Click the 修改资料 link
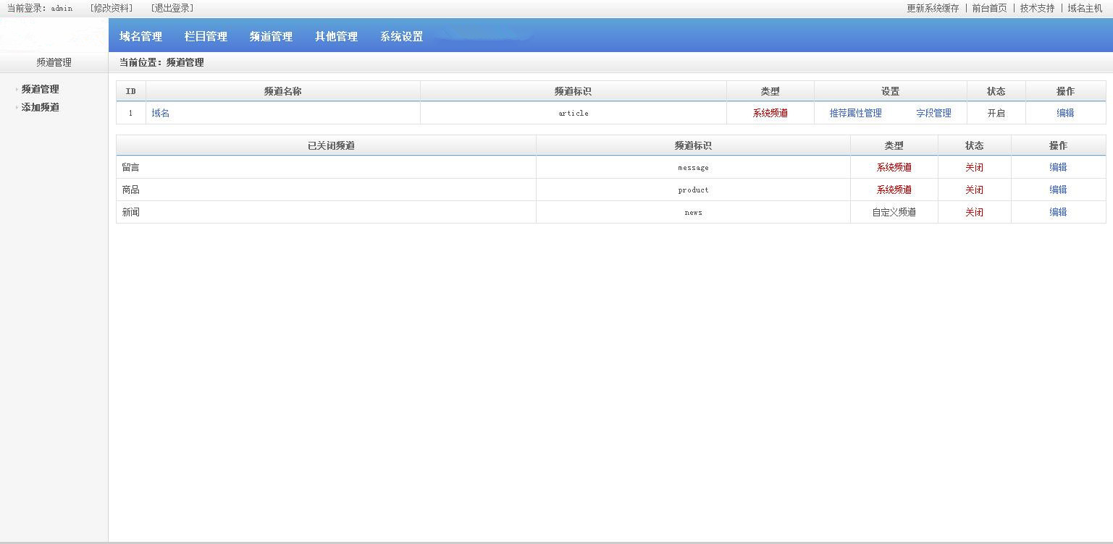The width and height of the screenshot is (1113, 544). (112, 8)
